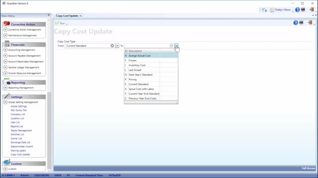Click the From field showing Current Standard
This screenshot has height=178, width=318.
87,46
